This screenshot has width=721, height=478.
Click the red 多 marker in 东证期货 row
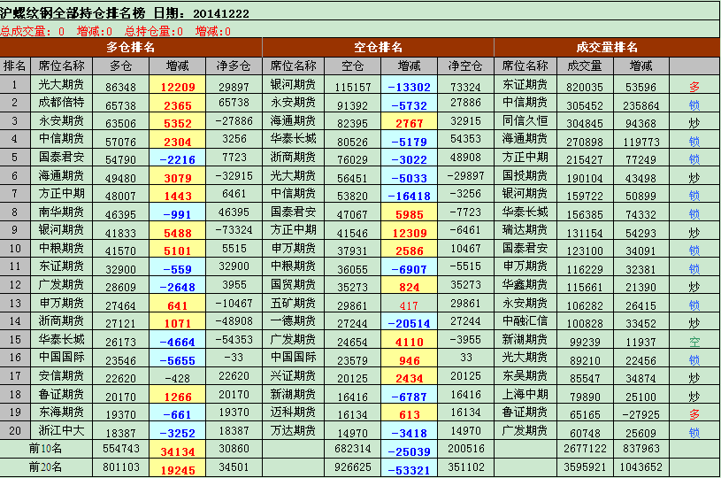click(x=694, y=87)
